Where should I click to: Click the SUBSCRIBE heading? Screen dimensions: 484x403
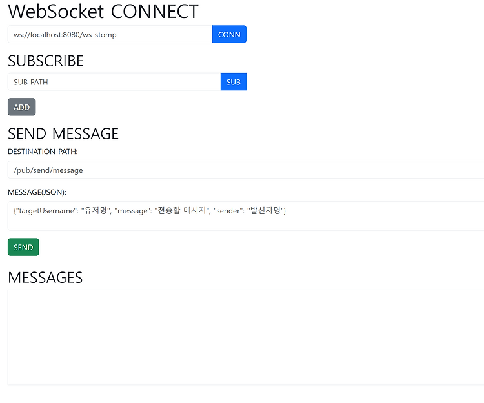pyautogui.click(x=46, y=61)
